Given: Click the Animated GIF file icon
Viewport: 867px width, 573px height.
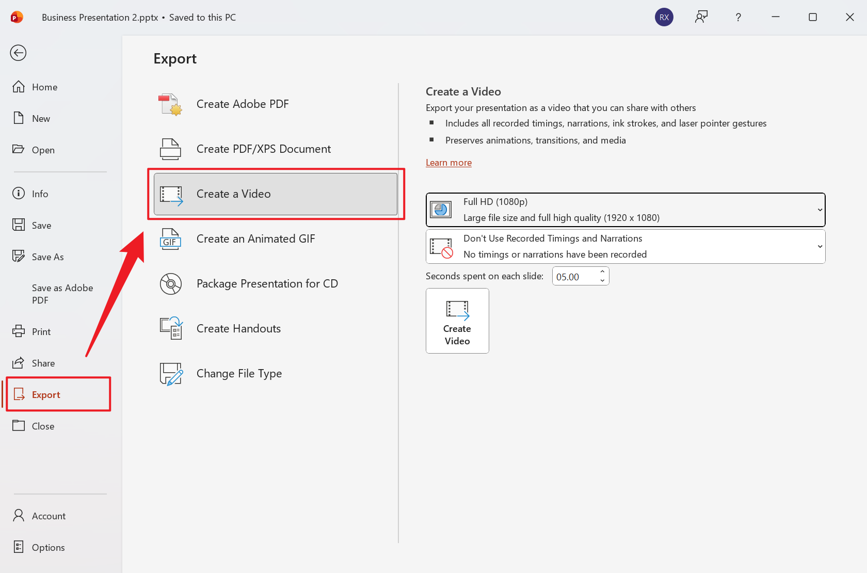Looking at the screenshot, I should click(x=170, y=239).
